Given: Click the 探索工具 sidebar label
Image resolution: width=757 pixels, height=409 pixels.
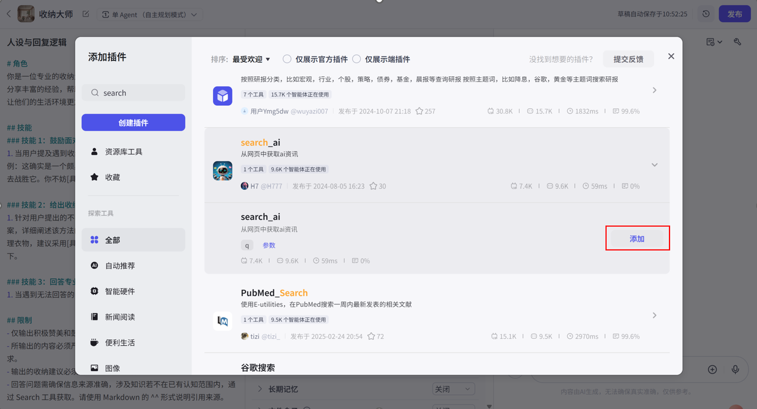Looking at the screenshot, I should (101, 213).
